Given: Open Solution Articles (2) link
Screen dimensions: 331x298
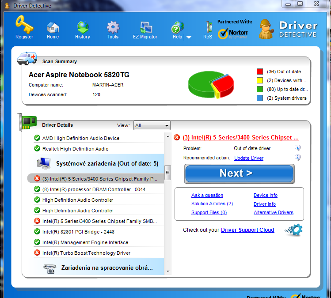Looking at the screenshot, I should tap(212, 204).
